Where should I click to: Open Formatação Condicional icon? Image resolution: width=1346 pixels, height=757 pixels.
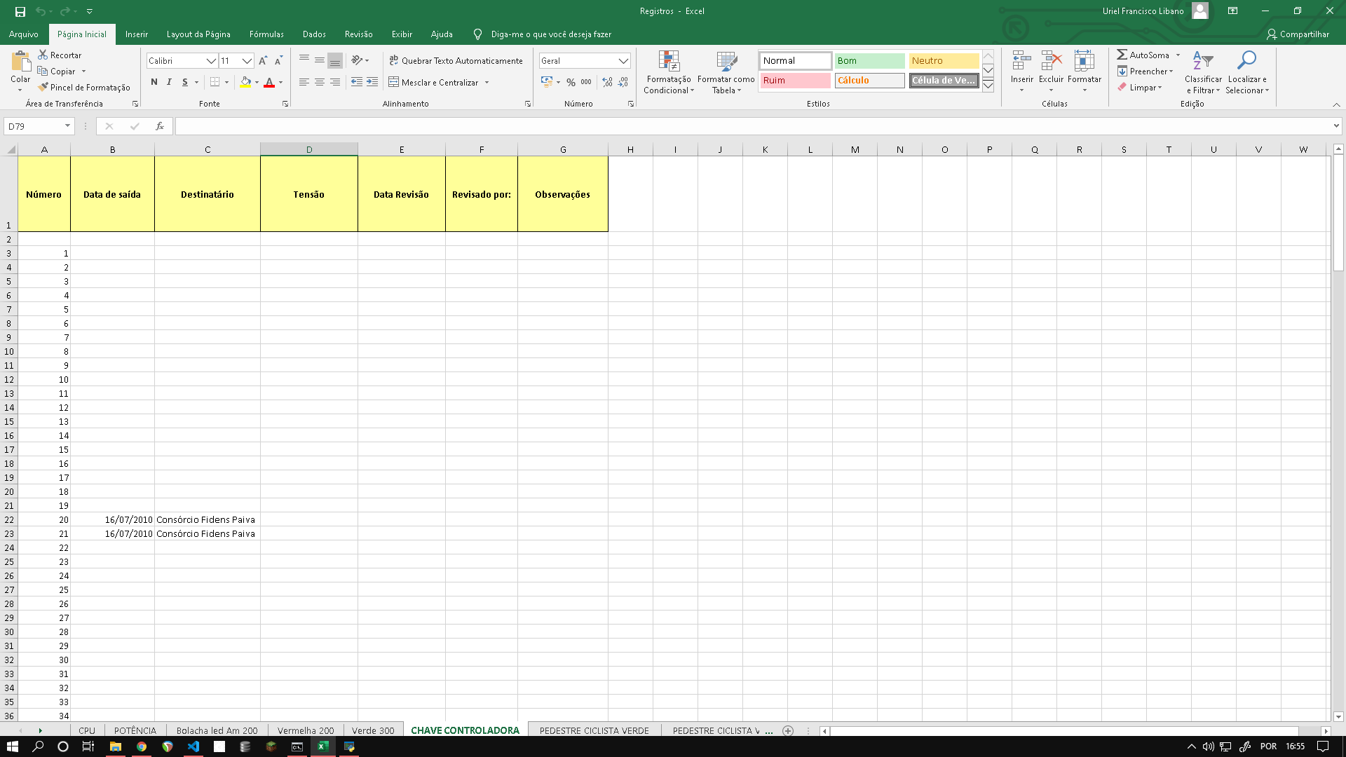669,62
